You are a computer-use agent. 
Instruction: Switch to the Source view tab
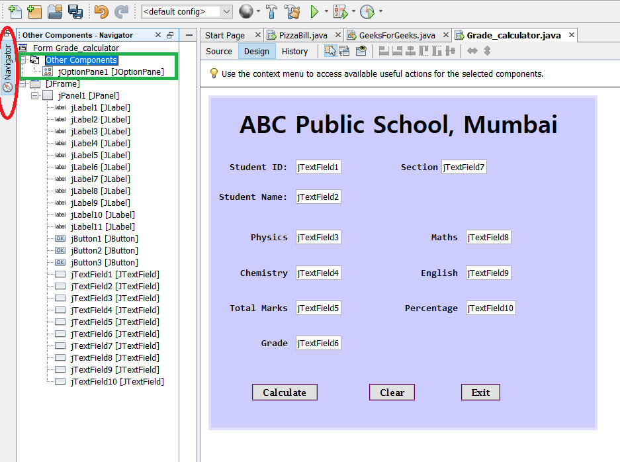click(218, 51)
